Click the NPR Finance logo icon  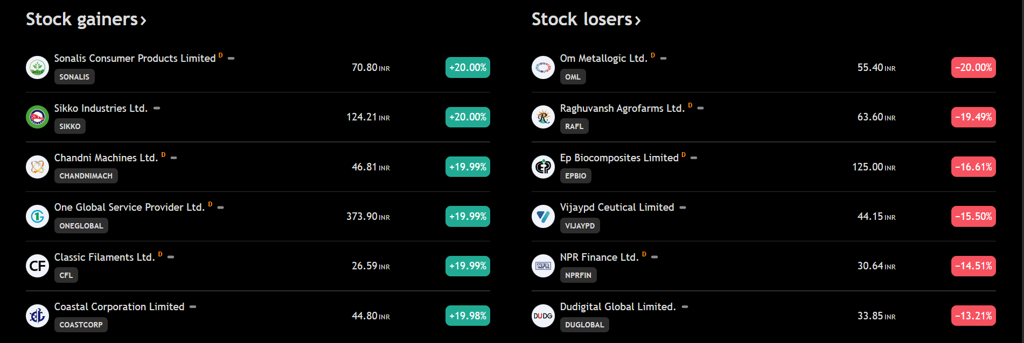click(543, 266)
